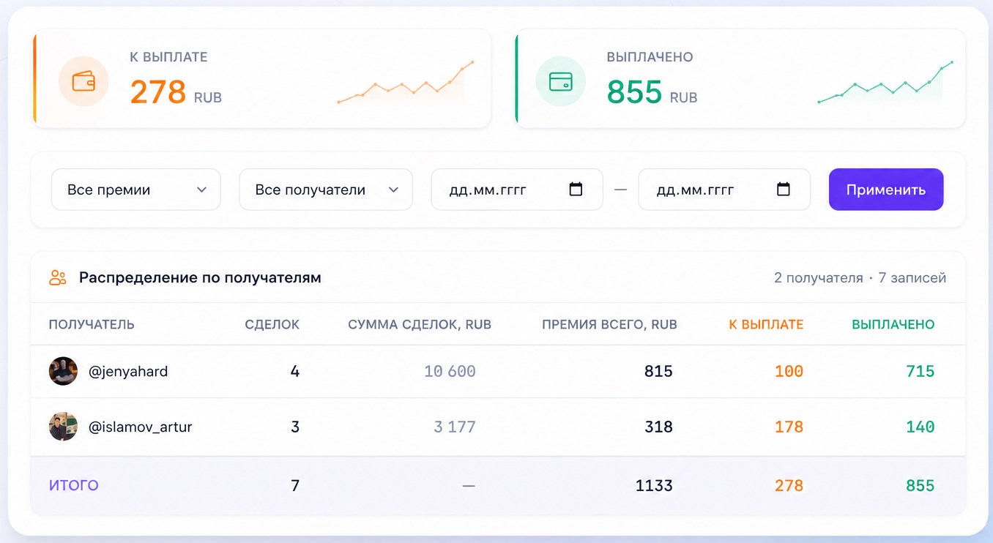Click the 10 600 deal sum

450,371
